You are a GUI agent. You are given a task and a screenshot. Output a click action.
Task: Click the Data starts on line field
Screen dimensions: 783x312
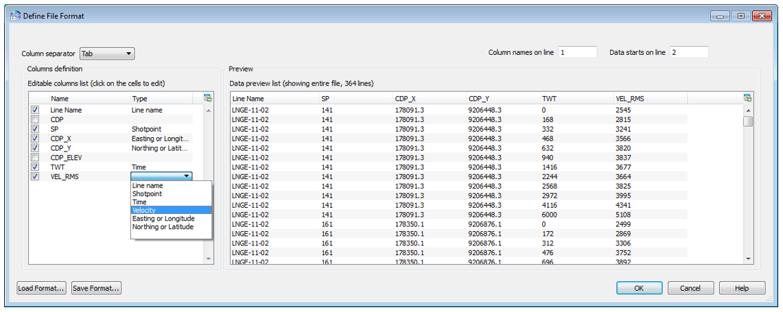coord(688,52)
